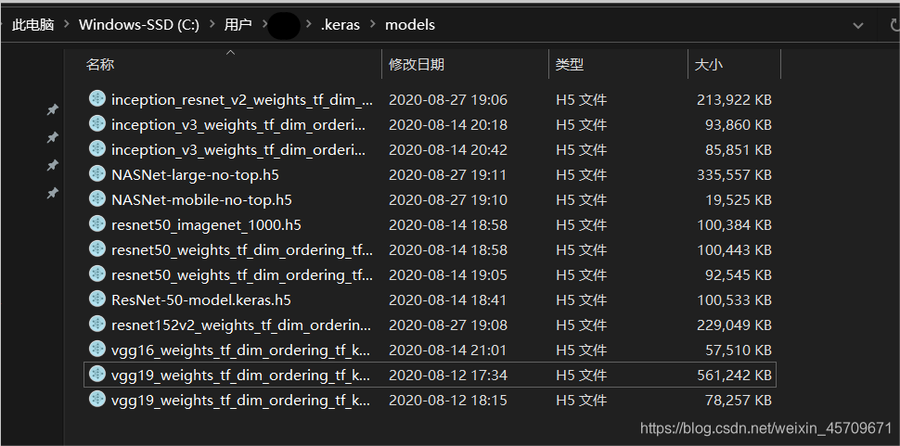Sort by 修改日期 column header
900x446 pixels.
tap(417, 64)
